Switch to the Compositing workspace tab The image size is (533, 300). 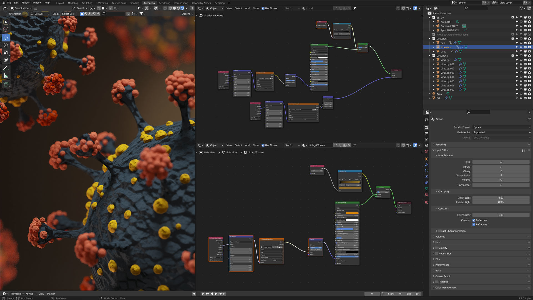[181, 3]
